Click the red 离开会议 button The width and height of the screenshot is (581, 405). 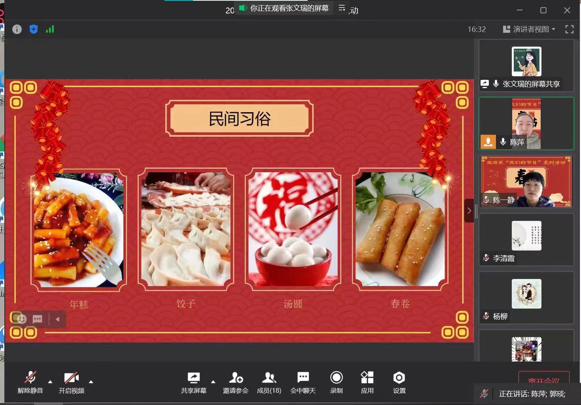point(543,379)
